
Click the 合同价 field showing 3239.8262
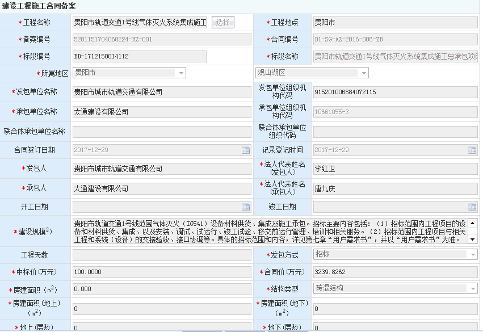395,272
